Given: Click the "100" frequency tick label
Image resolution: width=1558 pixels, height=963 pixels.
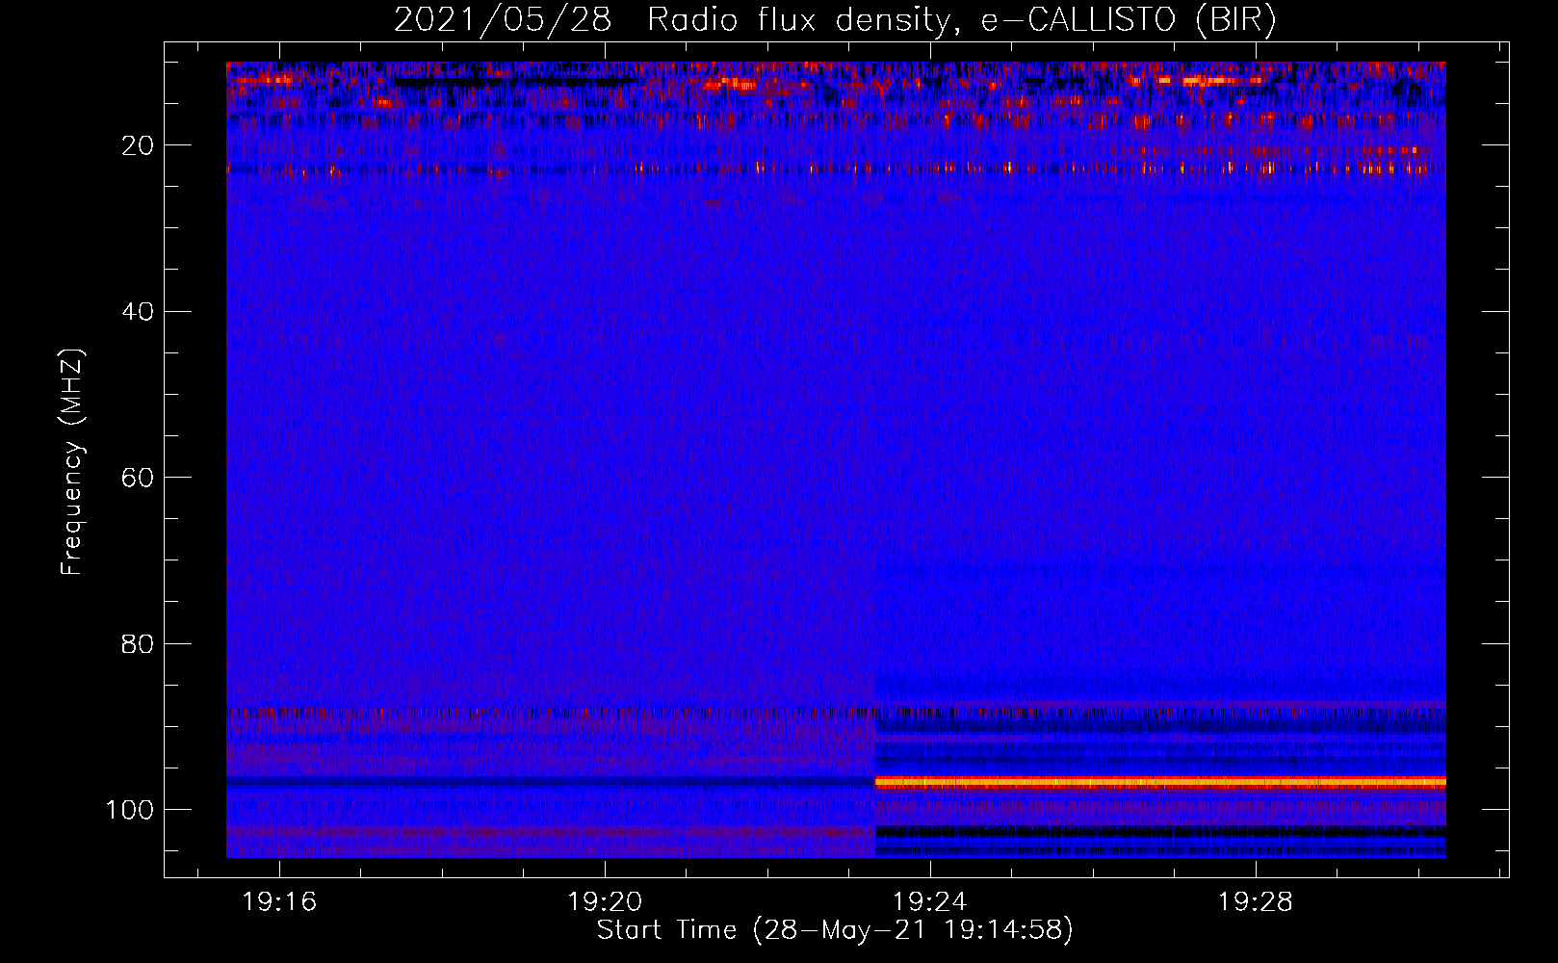Looking at the screenshot, I should (130, 810).
